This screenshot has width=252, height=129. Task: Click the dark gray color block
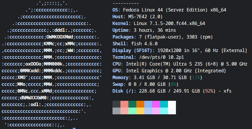click(116, 104)
